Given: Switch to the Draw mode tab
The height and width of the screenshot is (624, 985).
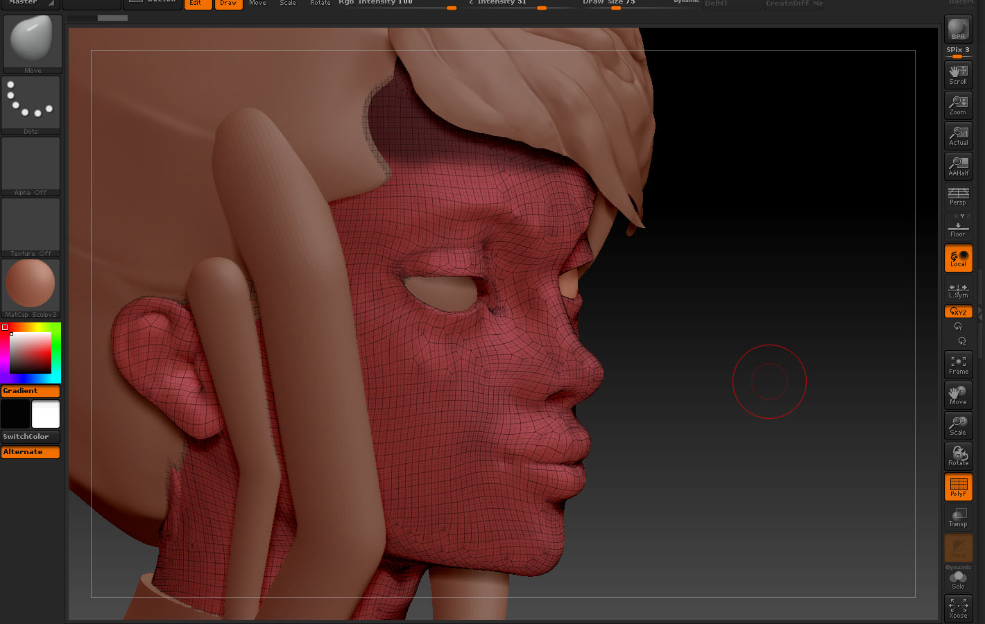Looking at the screenshot, I should 229,3.
